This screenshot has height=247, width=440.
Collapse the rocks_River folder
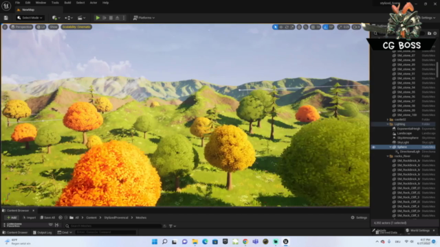[388, 156]
